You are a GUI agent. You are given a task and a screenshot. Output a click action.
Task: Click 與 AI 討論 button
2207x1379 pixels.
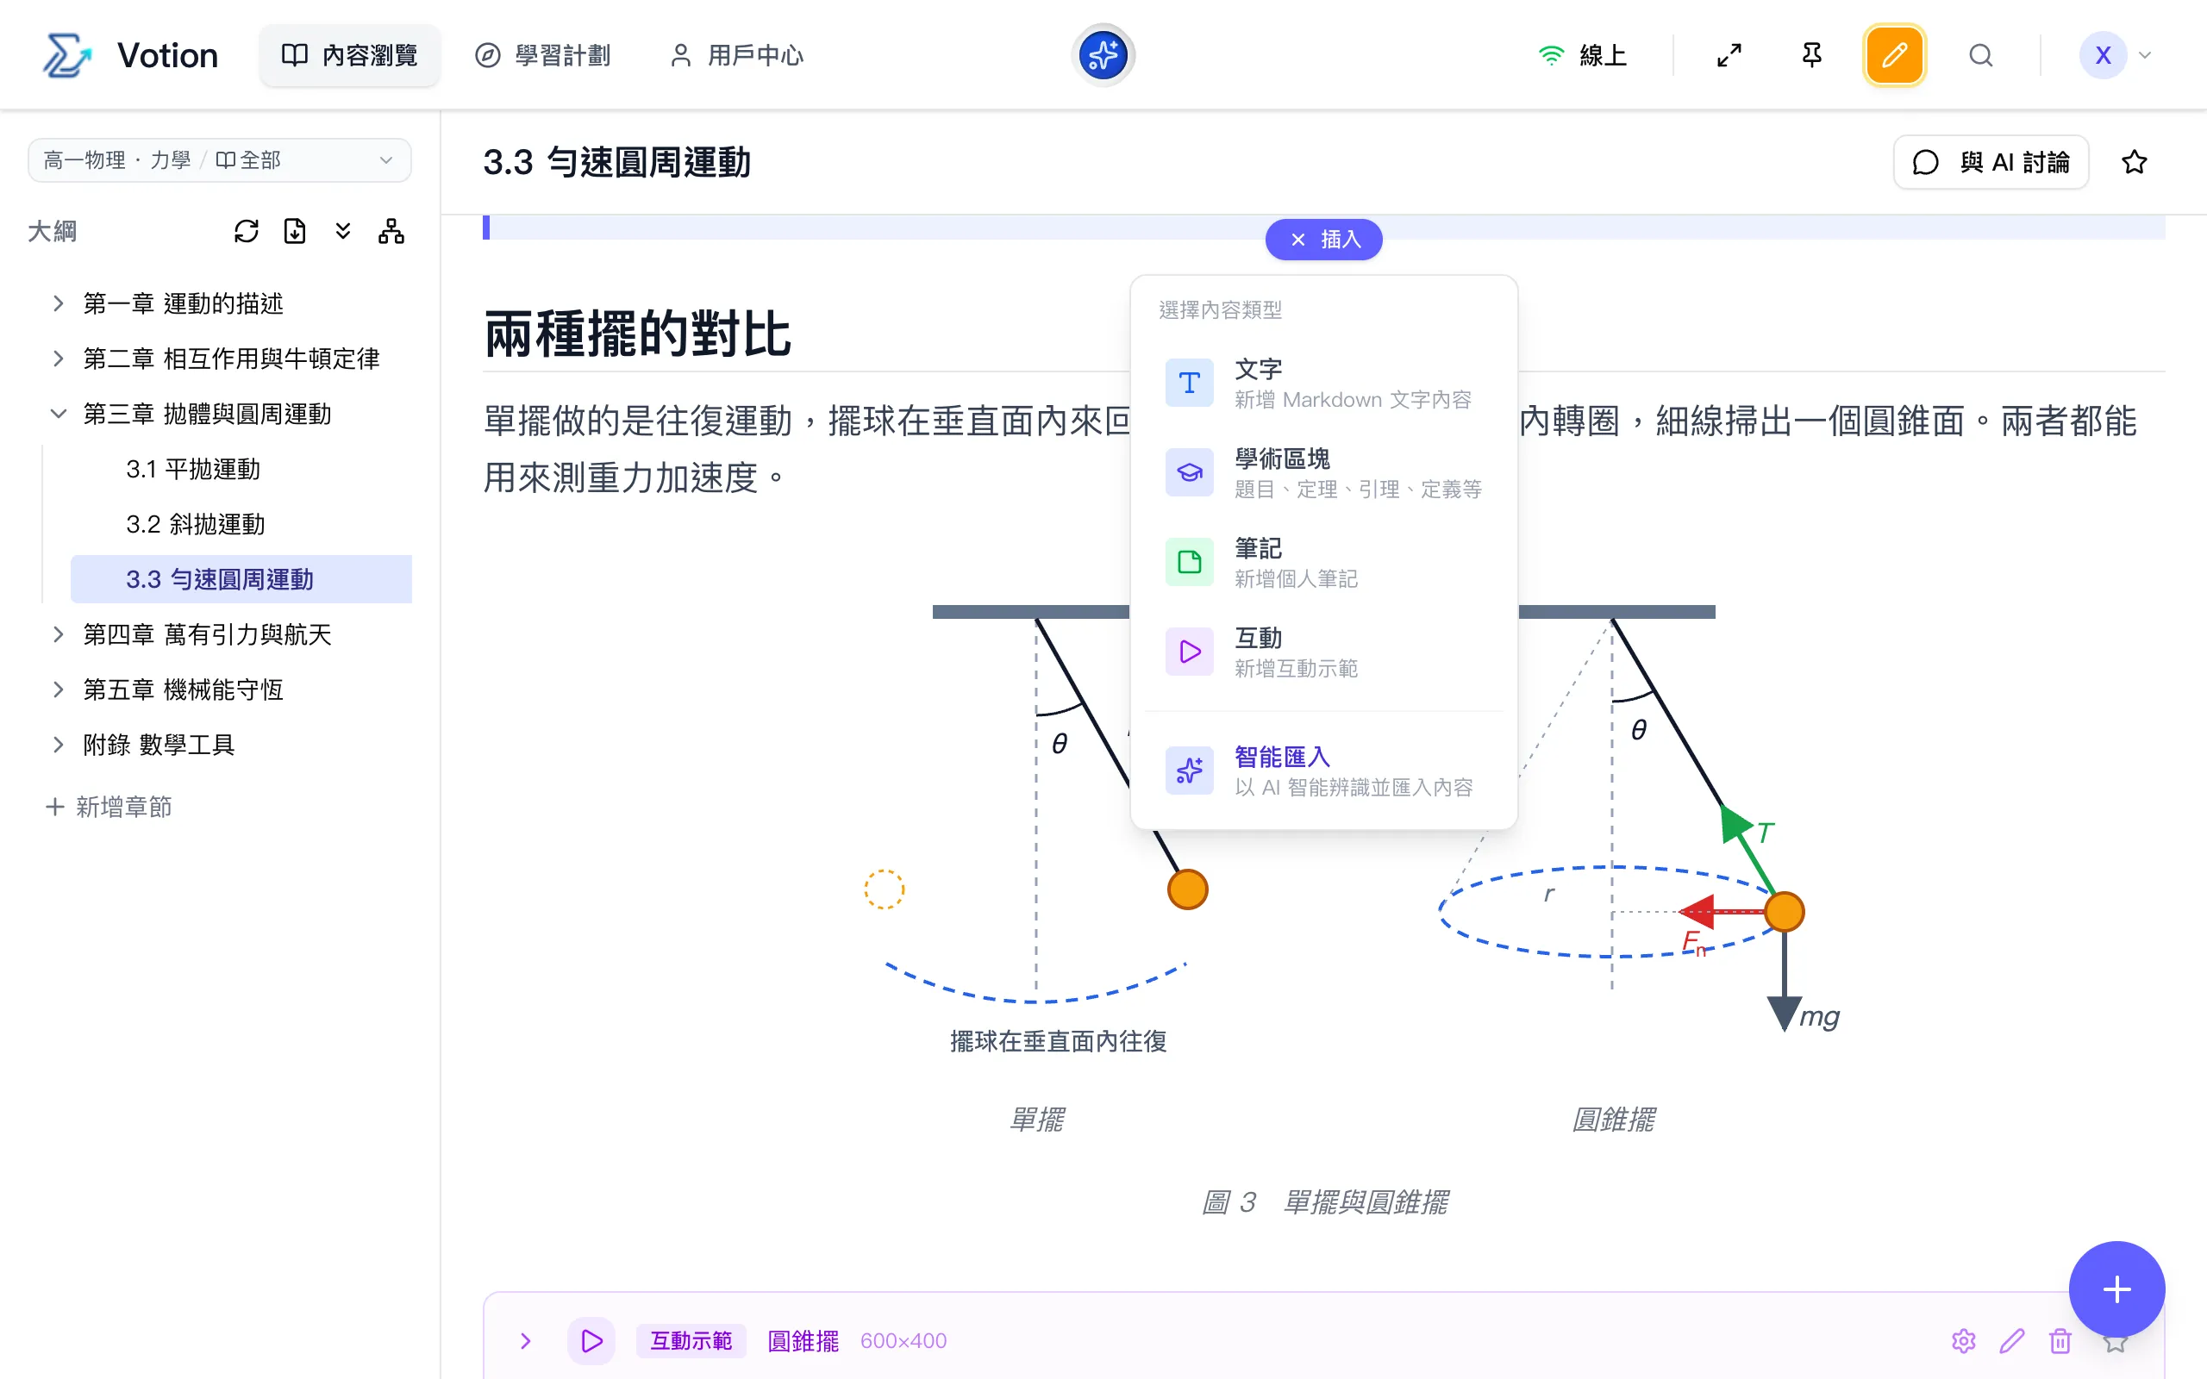tap(1991, 162)
